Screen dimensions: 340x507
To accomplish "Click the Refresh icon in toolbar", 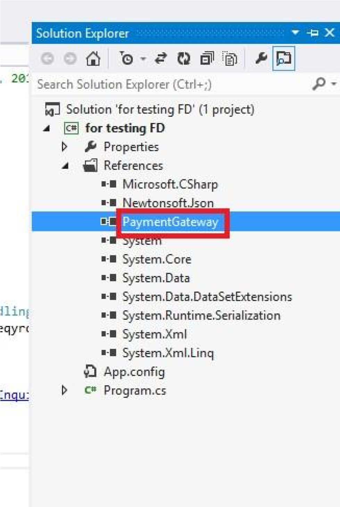I will tap(184, 59).
